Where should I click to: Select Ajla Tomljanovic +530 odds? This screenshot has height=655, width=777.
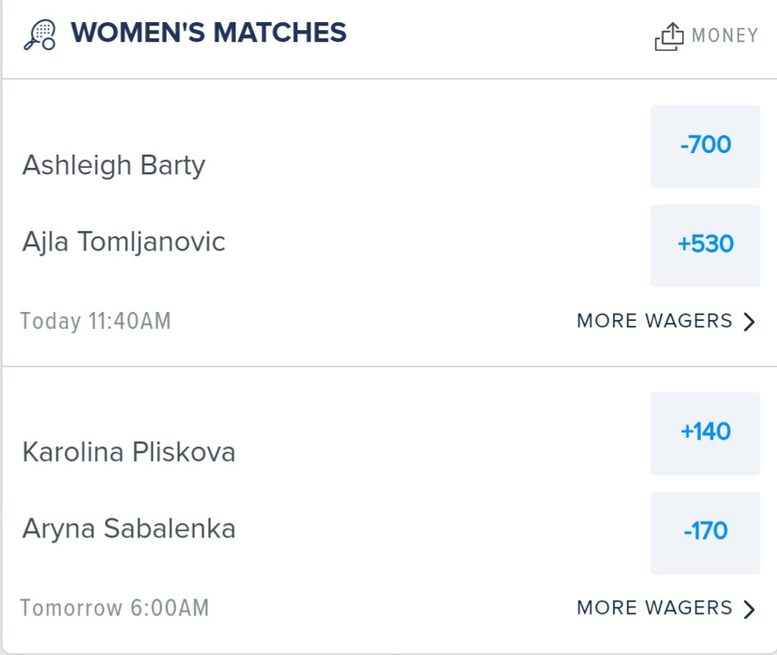[x=705, y=246]
